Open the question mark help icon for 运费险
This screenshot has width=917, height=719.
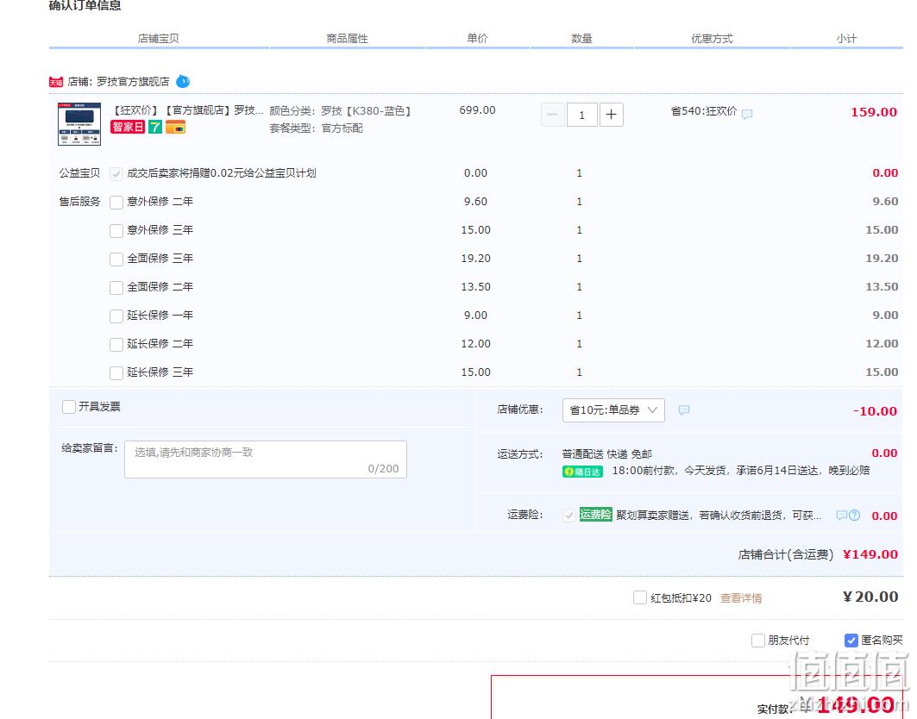pyautogui.click(x=854, y=515)
